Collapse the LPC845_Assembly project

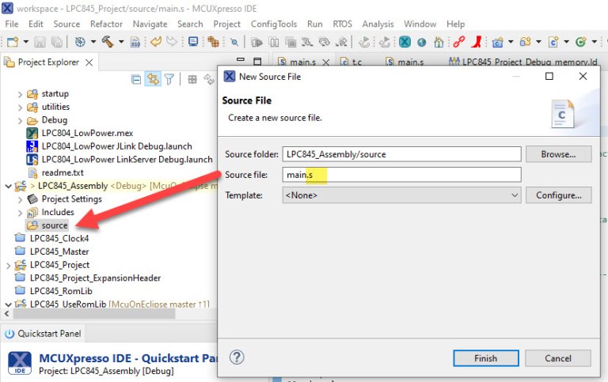tap(9, 186)
